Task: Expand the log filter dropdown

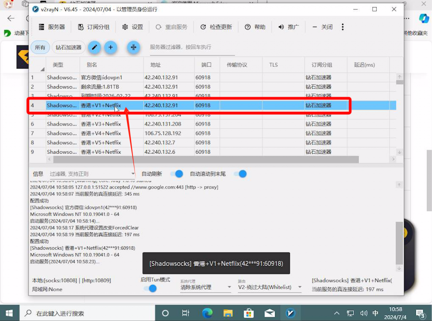Action: click(133, 174)
